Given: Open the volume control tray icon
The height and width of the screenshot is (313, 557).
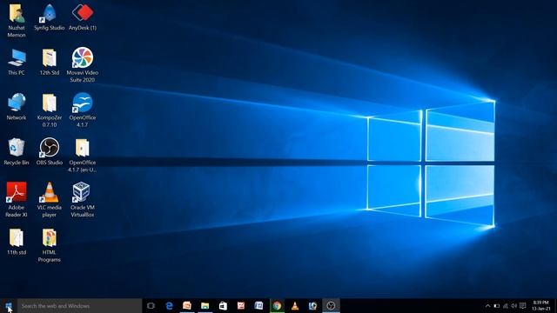Looking at the screenshot, I should [514, 306].
